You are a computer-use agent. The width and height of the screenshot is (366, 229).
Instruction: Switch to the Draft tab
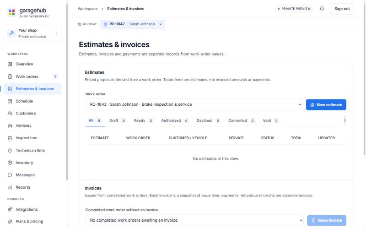tap(118, 120)
